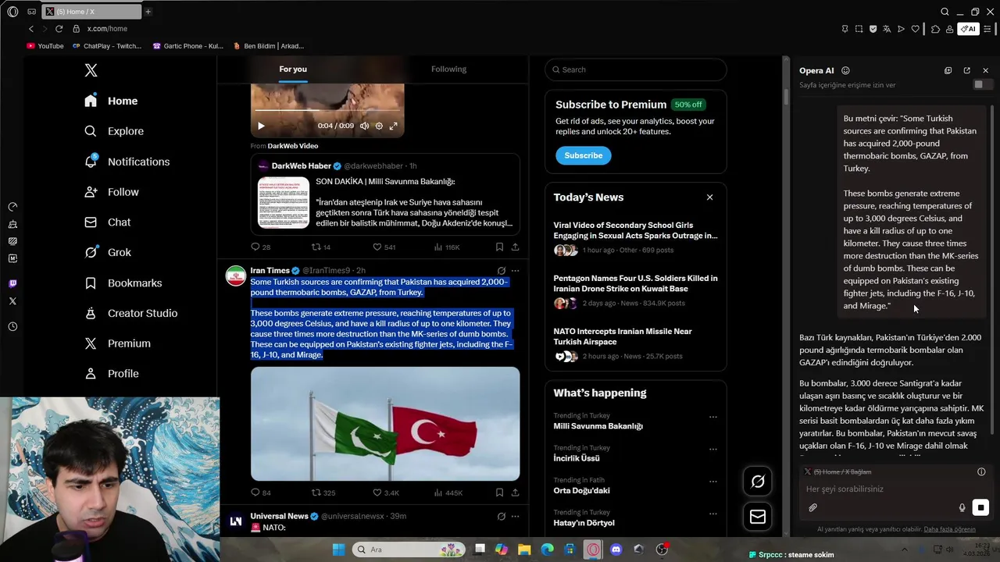Open Discord from the taskbar
Screen dimensions: 1000x562
coord(616,550)
